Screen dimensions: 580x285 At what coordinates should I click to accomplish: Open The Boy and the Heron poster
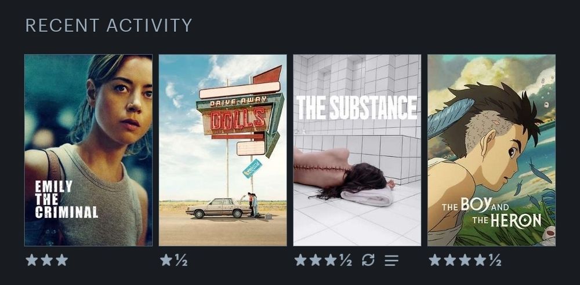point(491,150)
